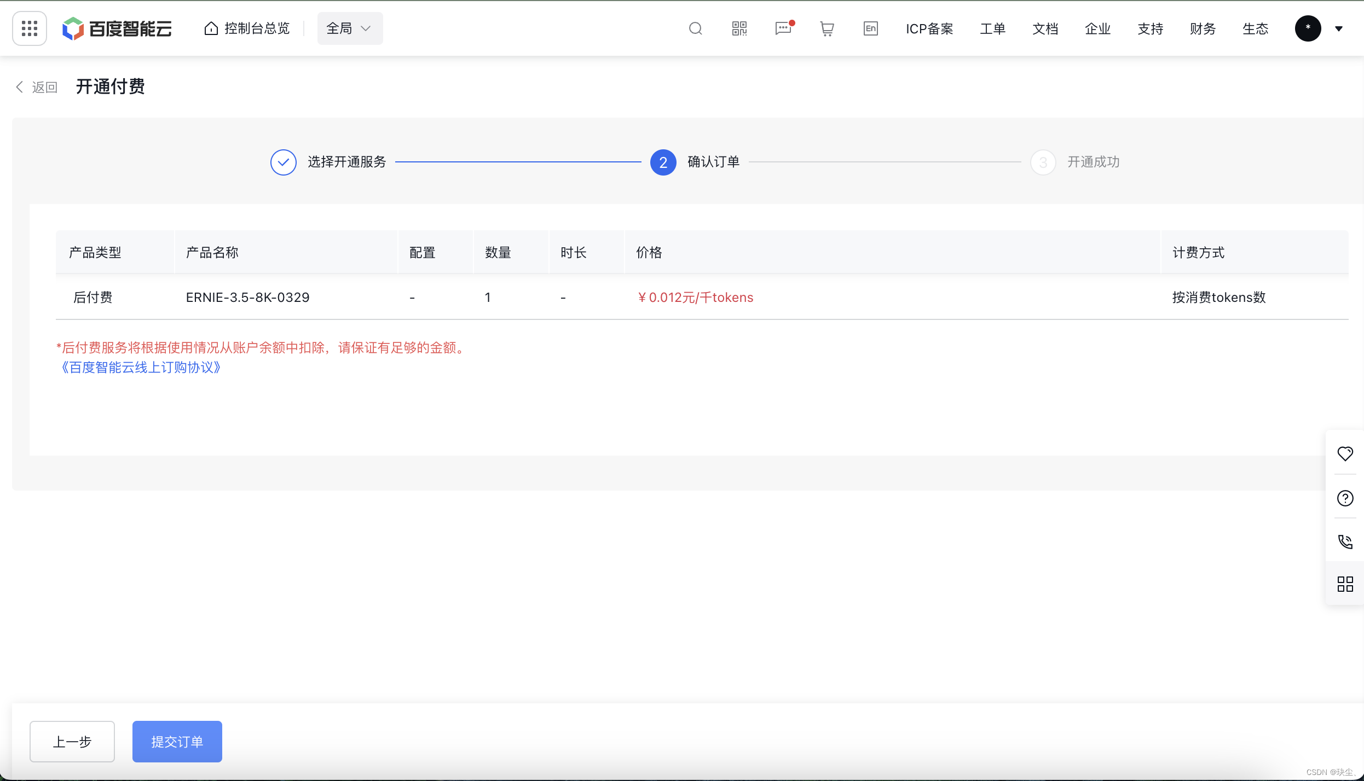Click the phone contact icon
Viewport: 1364px width, 781px height.
(1345, 541)
